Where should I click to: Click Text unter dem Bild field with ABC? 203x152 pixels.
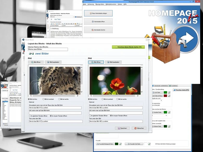pyautogui.click(x=116, y=121)
